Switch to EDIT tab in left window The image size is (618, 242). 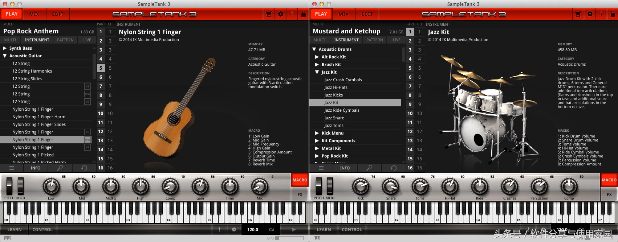coord(58,14)
